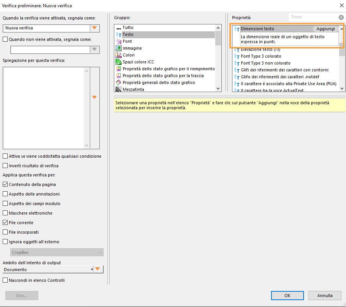Click into the Spiegazione text area
The width and height of the screenshot is (346, 307).
[x=44, y=108]
